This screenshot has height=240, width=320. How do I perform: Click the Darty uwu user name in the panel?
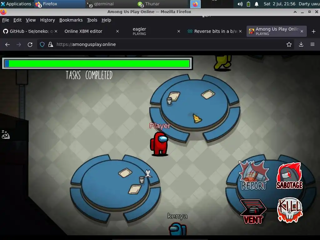pyautogui.click(x=309, y=4)
